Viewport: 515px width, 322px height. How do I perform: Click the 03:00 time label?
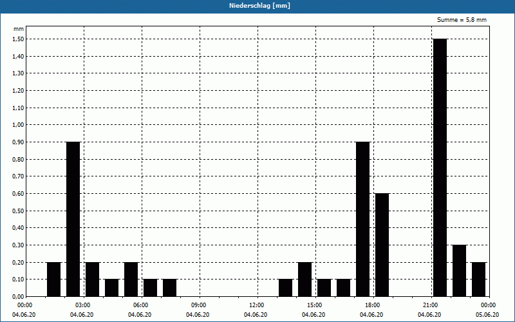[84, 305]
